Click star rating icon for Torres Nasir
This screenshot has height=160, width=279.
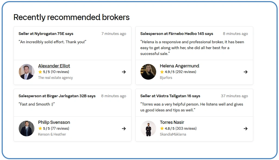(x=162, y=128)
